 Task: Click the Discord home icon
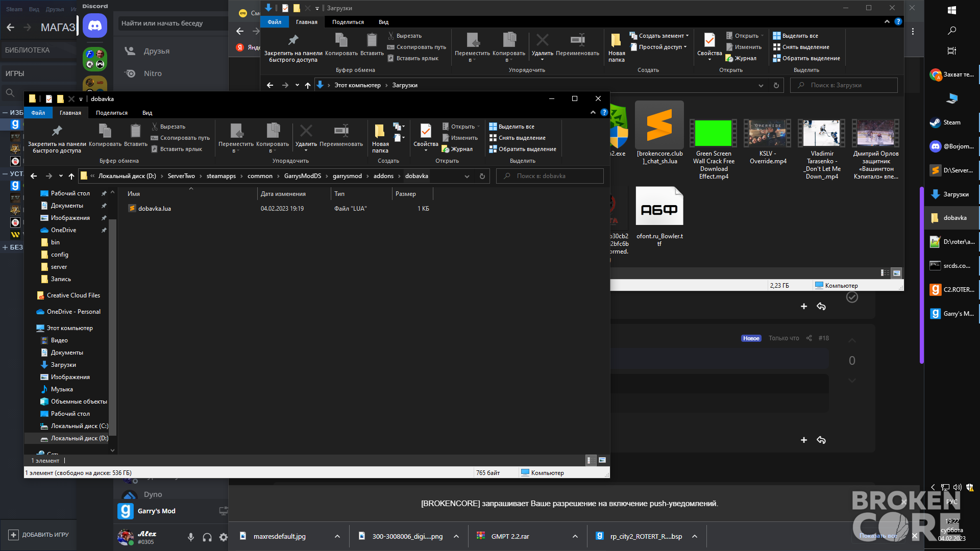pyautogui.click(x=95, y=26)
